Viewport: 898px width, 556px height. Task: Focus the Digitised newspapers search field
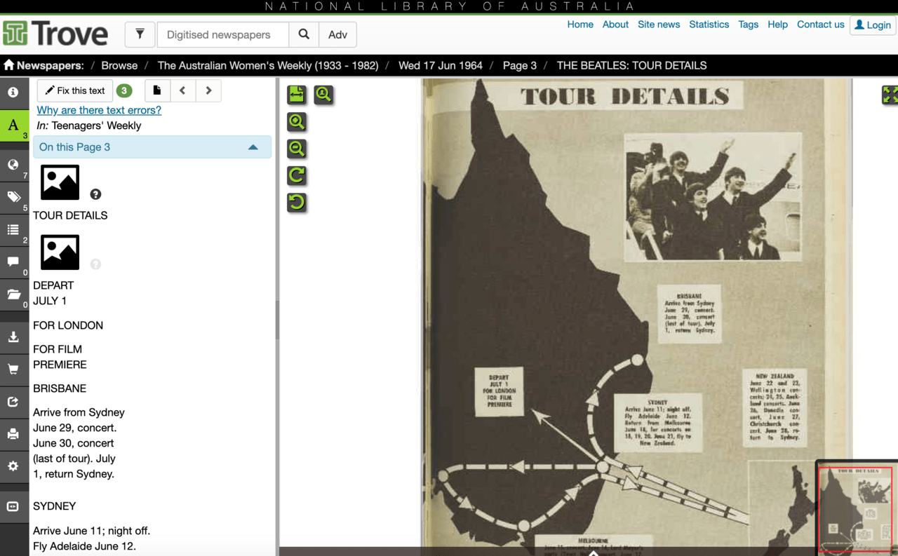point(223,34)
